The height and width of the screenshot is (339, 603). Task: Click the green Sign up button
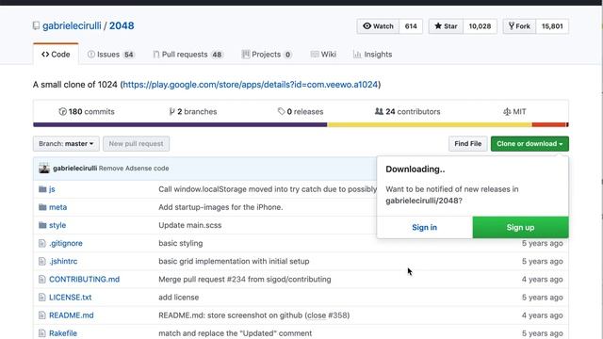pos(520,227)
